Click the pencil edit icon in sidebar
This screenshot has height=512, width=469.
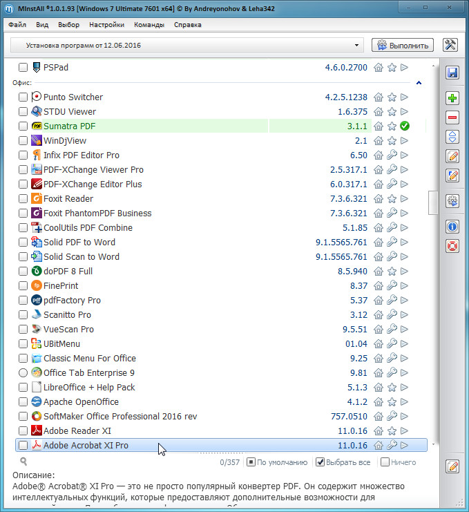tap(452, 156)
